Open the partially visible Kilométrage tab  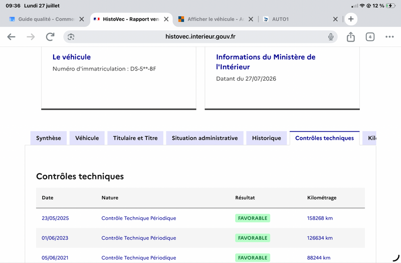[369, 138]
